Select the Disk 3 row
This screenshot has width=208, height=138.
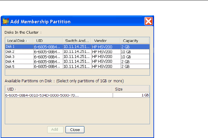(19, 56)
